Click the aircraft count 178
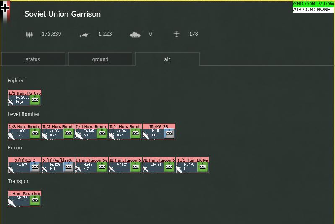Image resolution: width=335 pixels, height=224 pixels. point(194,34)
